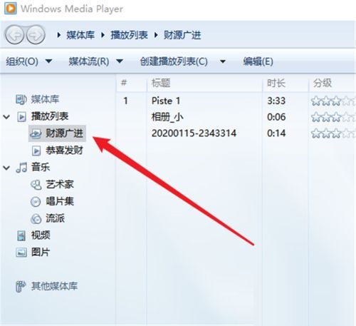The image size is (356, 326).
Task: Click 播放列表 in the breadcrumb
Action: click(130, 35)
